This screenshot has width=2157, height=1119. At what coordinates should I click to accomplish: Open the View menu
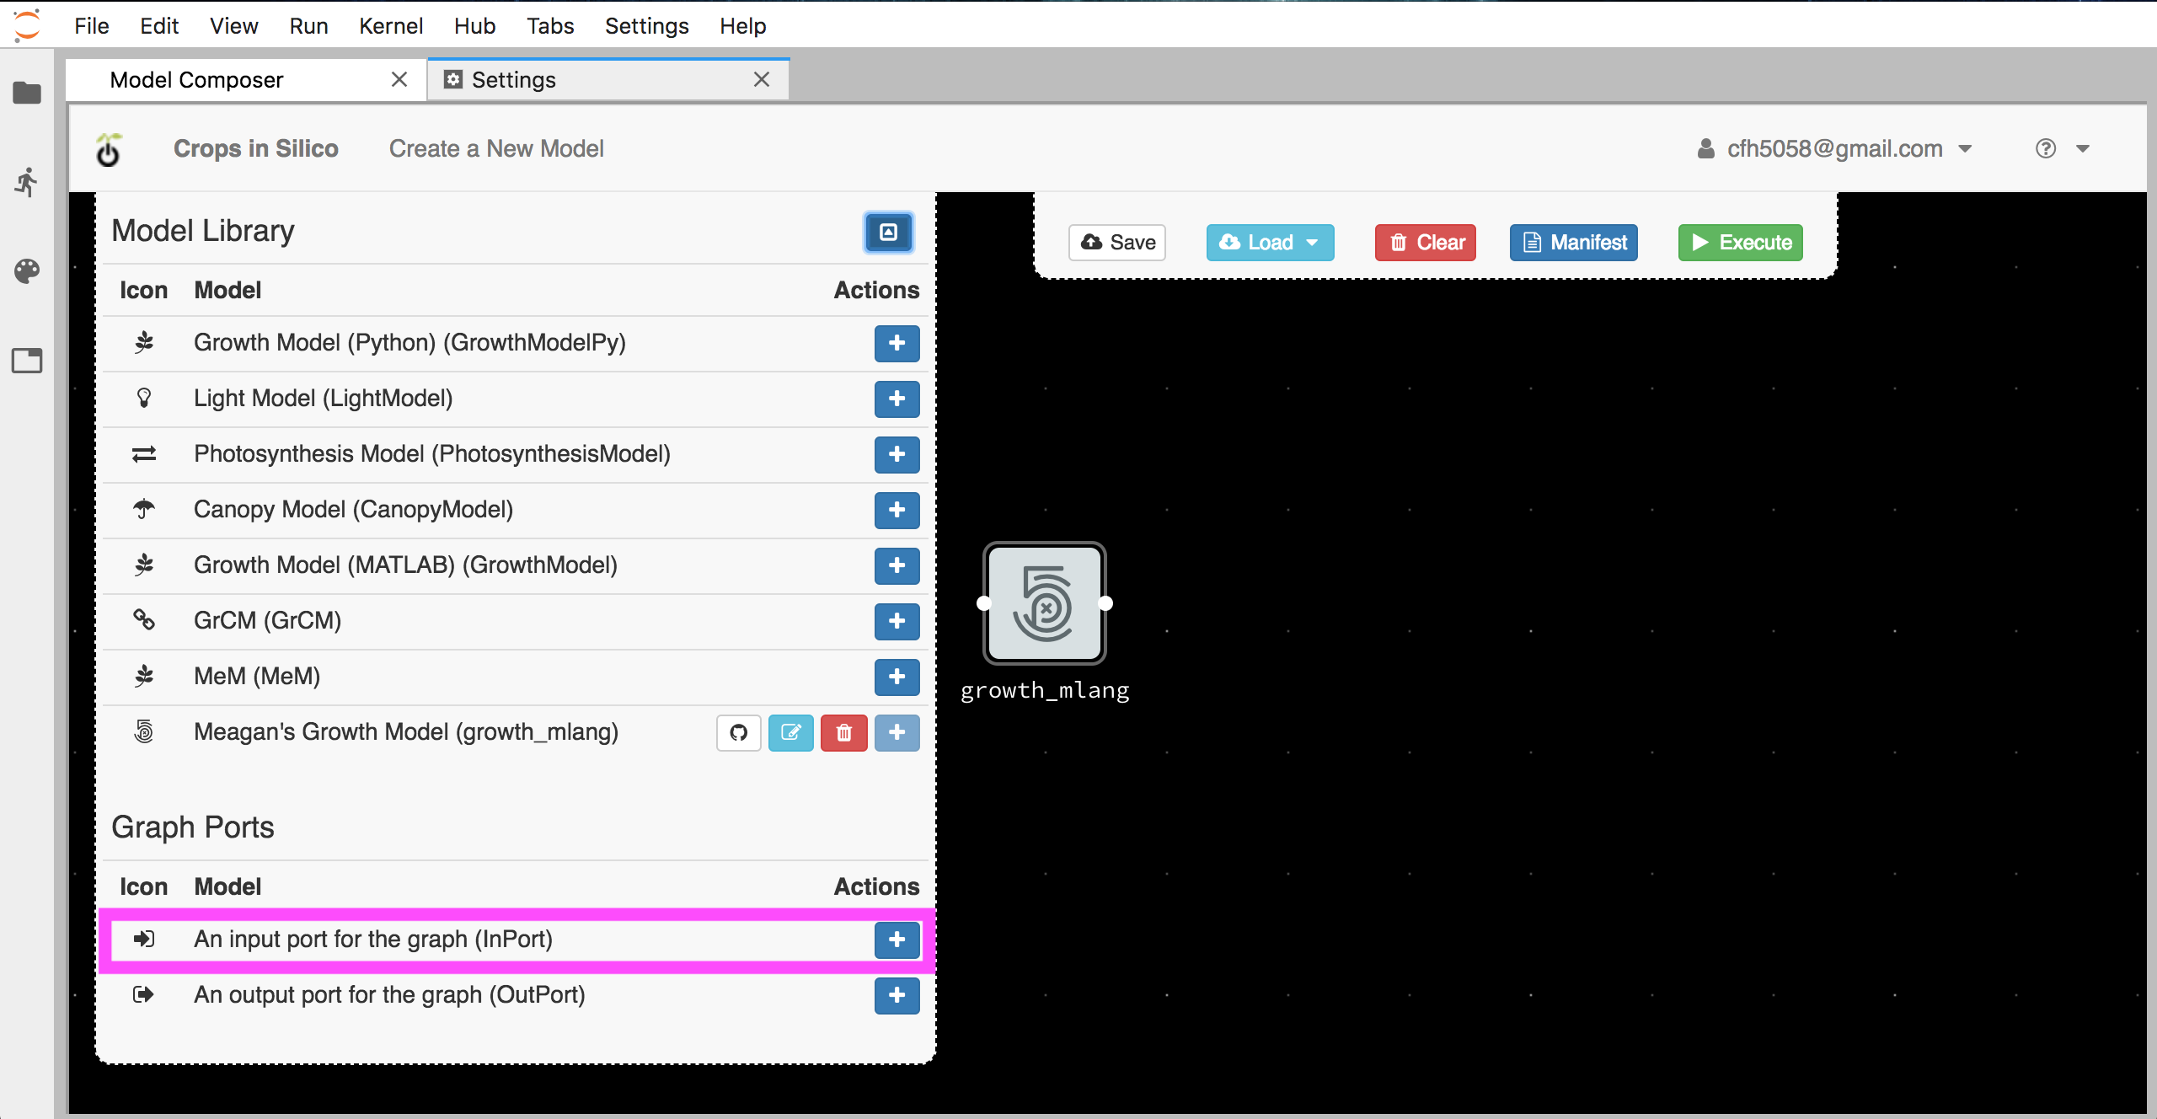234,25
